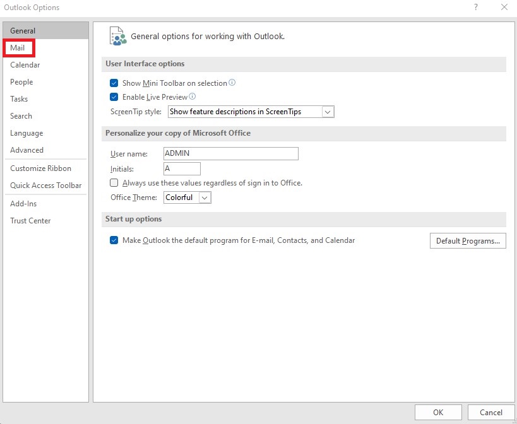Click the General options header icon

tap(118, 37)
